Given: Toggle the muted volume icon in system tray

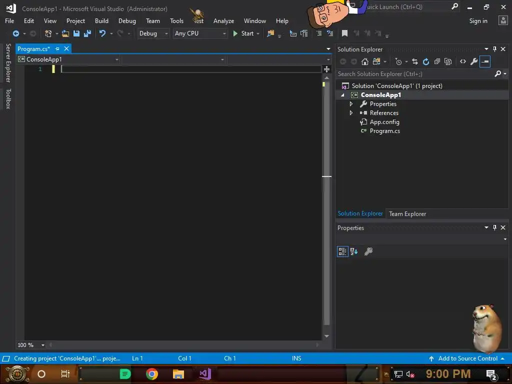Looking at the screenshot, I should point(410,374).
